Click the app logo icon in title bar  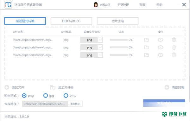click(x=8, y=5)
